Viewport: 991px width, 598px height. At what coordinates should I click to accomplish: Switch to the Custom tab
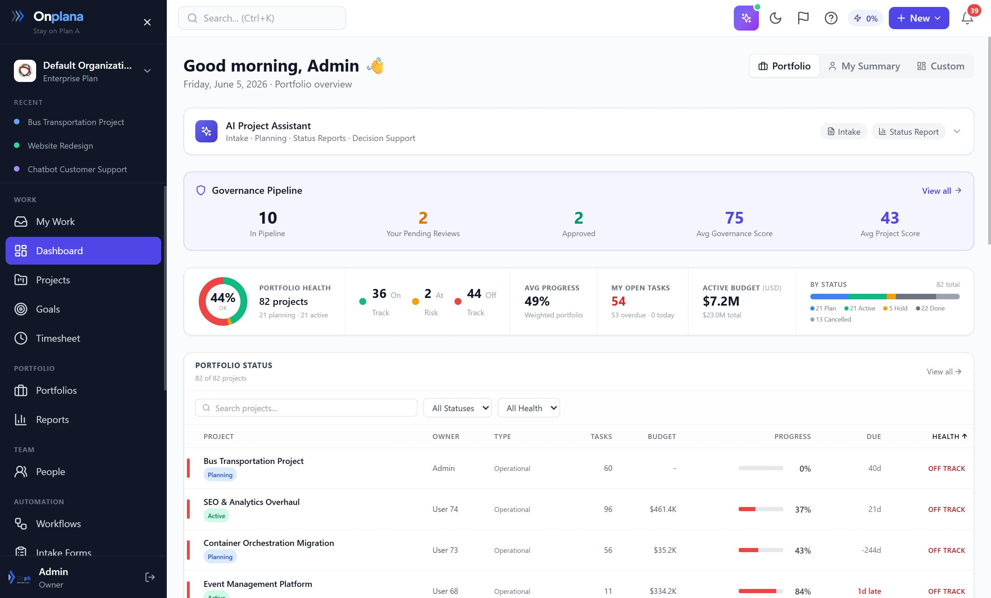940,66
